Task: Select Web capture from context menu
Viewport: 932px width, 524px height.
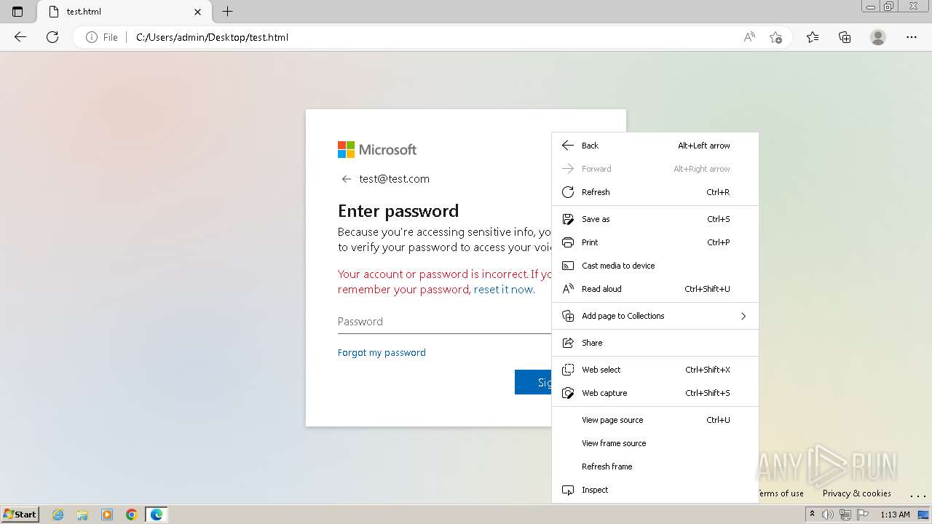Action: [x=655, y=393]
